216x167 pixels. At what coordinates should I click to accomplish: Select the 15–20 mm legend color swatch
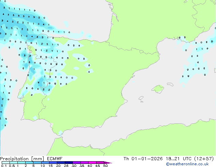point(53,163)
